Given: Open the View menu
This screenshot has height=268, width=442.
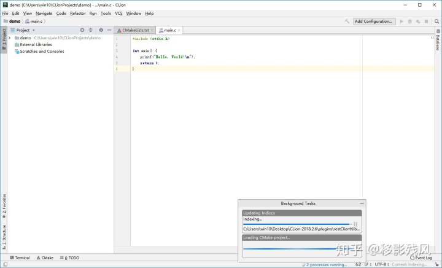Looking at the screenshot, I should (x=28, y=14).
